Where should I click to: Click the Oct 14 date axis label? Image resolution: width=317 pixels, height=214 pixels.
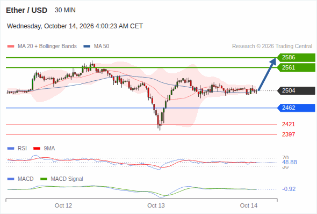pyautogui.click(x=249, y=205)
